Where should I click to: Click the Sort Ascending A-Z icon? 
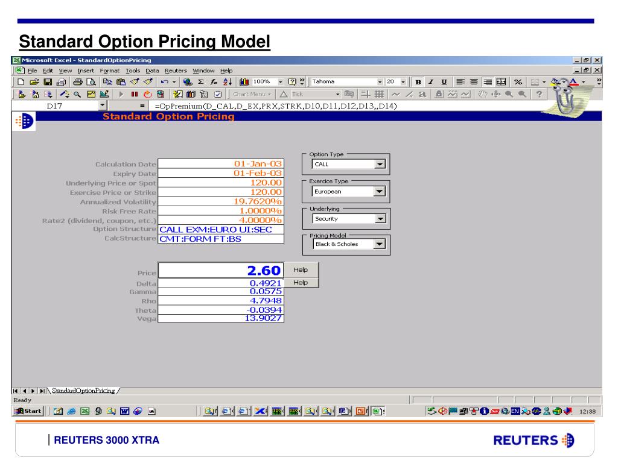point(228,81)
